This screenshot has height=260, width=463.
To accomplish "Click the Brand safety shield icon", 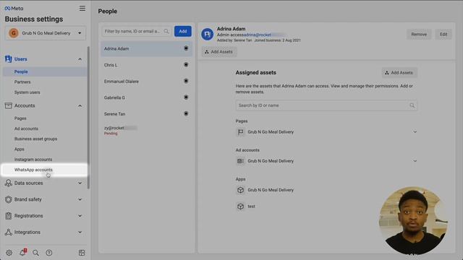I will 8,199.
